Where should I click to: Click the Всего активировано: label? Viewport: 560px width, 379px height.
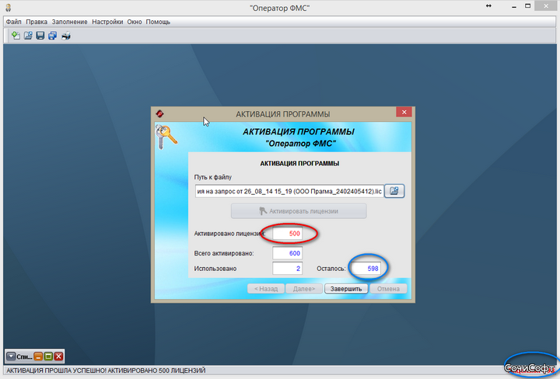pos(224,253)
